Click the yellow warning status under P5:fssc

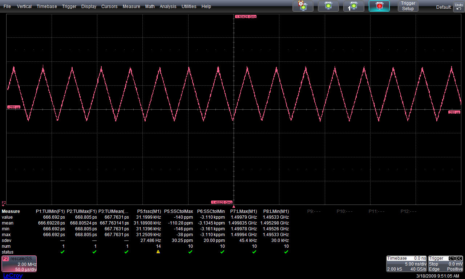(x=158, y=252)
